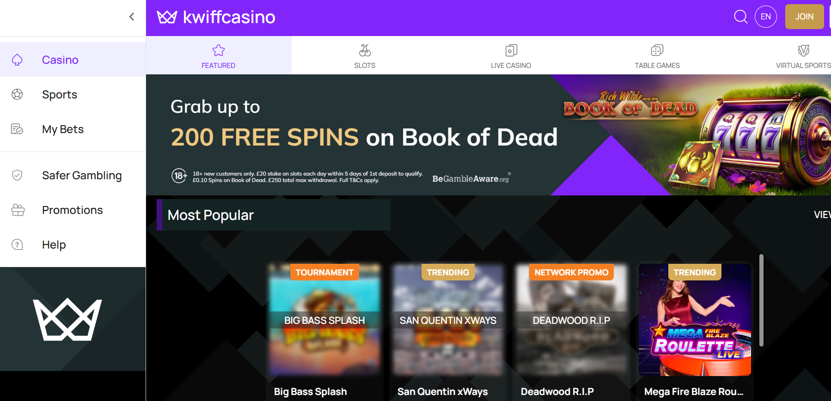This screenshot has height=401, width=831.
Task: Click the Table Games dice icon
Action: pos(657,50)
